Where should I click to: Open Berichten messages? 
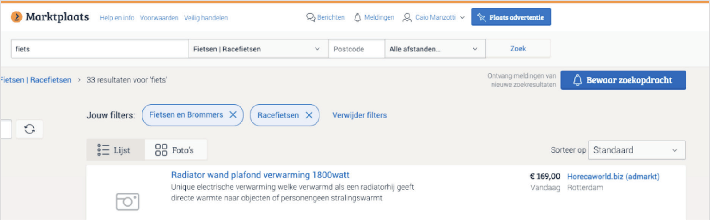(325, 17)
